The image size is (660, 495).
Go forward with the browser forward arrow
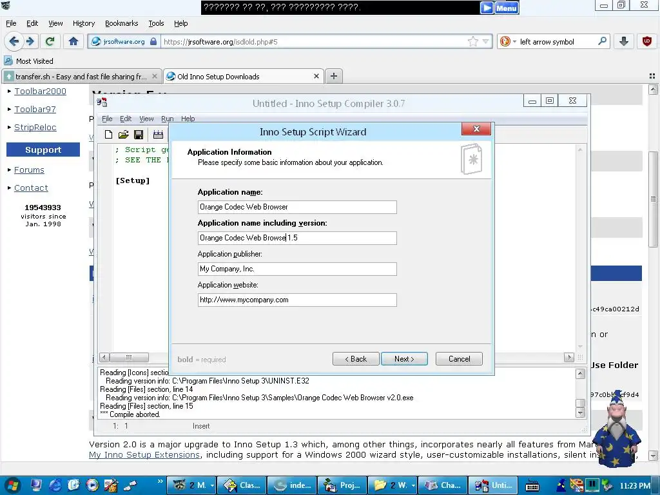30,41
